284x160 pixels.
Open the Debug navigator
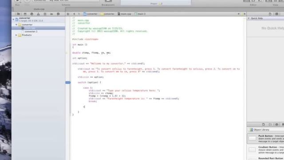click(45, 14)
